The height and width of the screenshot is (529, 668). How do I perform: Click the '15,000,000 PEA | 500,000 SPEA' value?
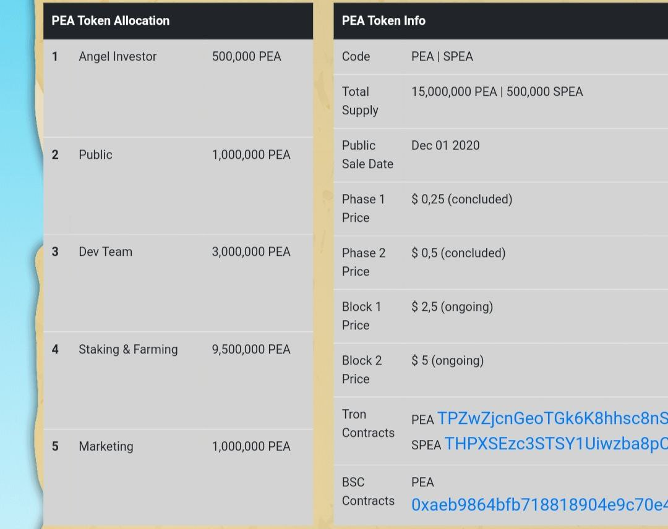click(x=497, y=91)
